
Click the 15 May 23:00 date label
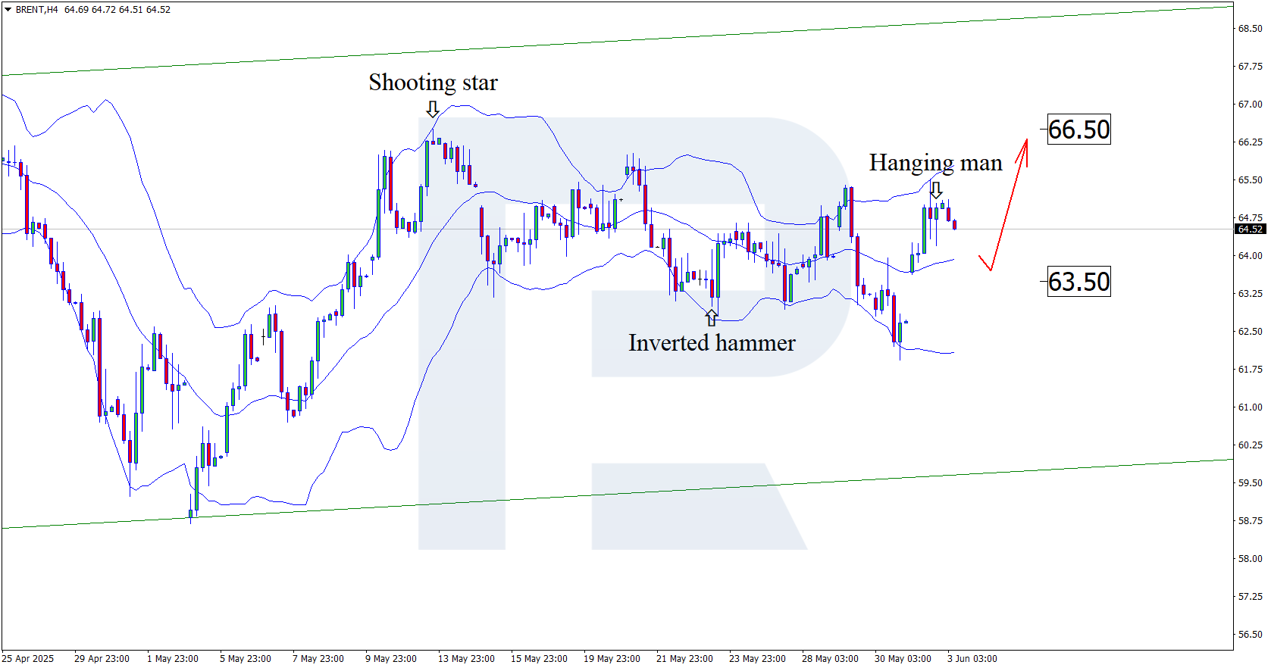[539, 659]
